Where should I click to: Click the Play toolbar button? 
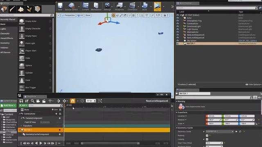157,7
